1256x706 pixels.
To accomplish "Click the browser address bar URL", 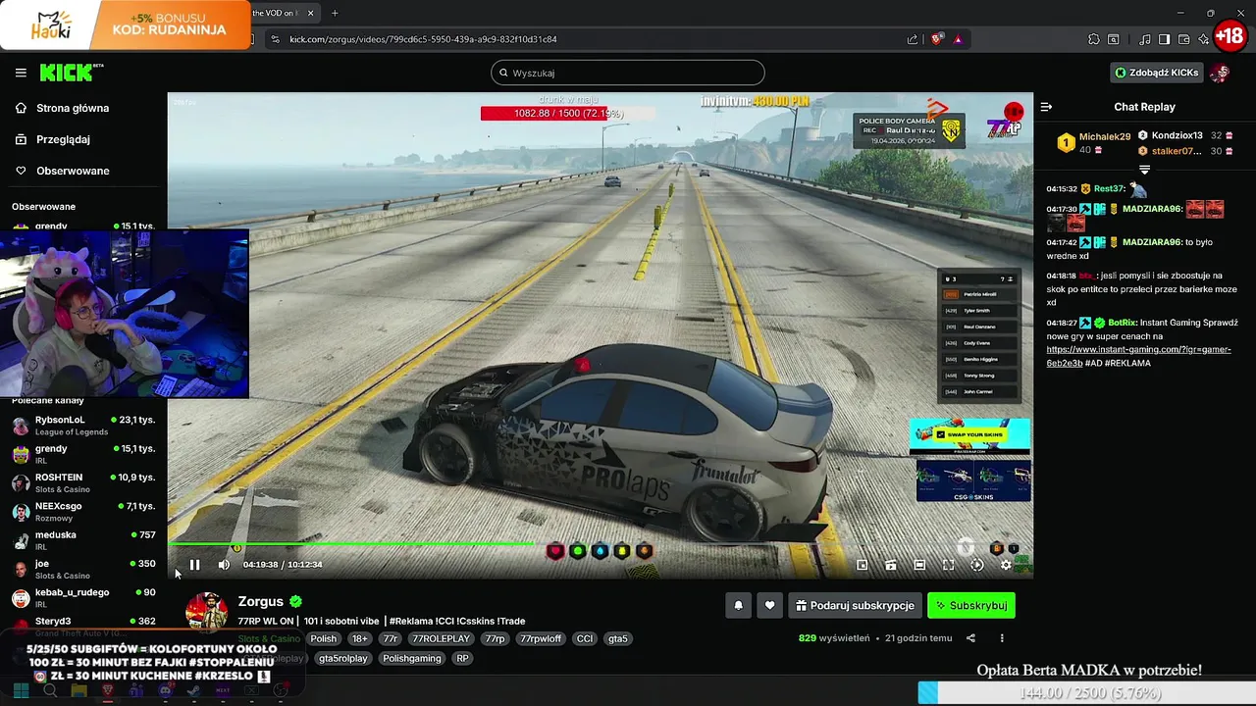I will point(423,39).
